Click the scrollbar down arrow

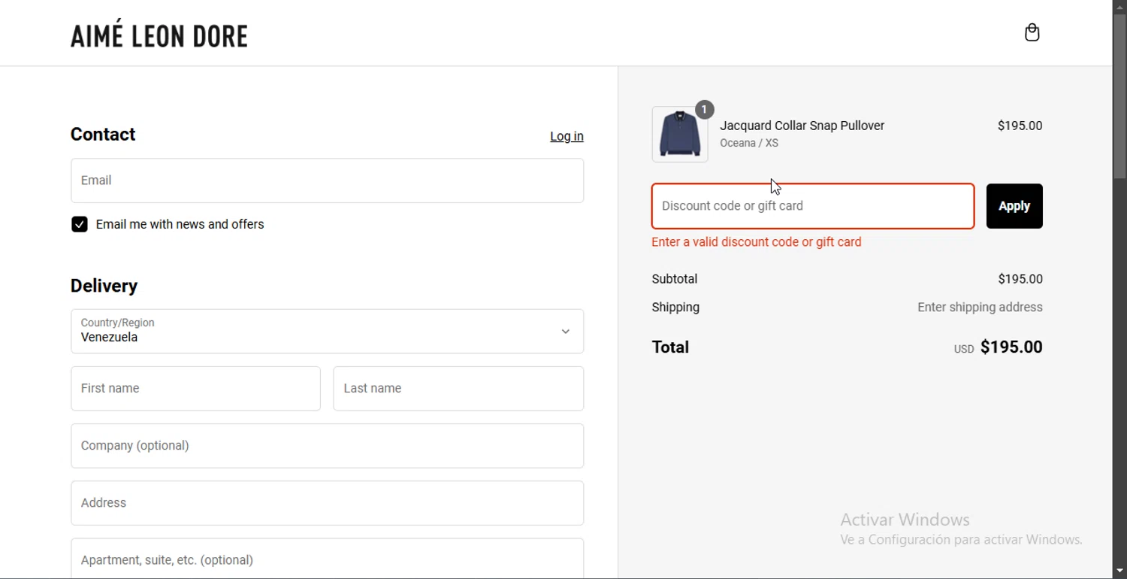point(1120,571)
